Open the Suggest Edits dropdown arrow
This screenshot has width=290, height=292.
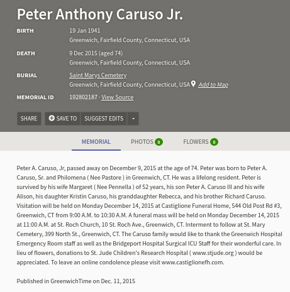(x=133, y=119)
